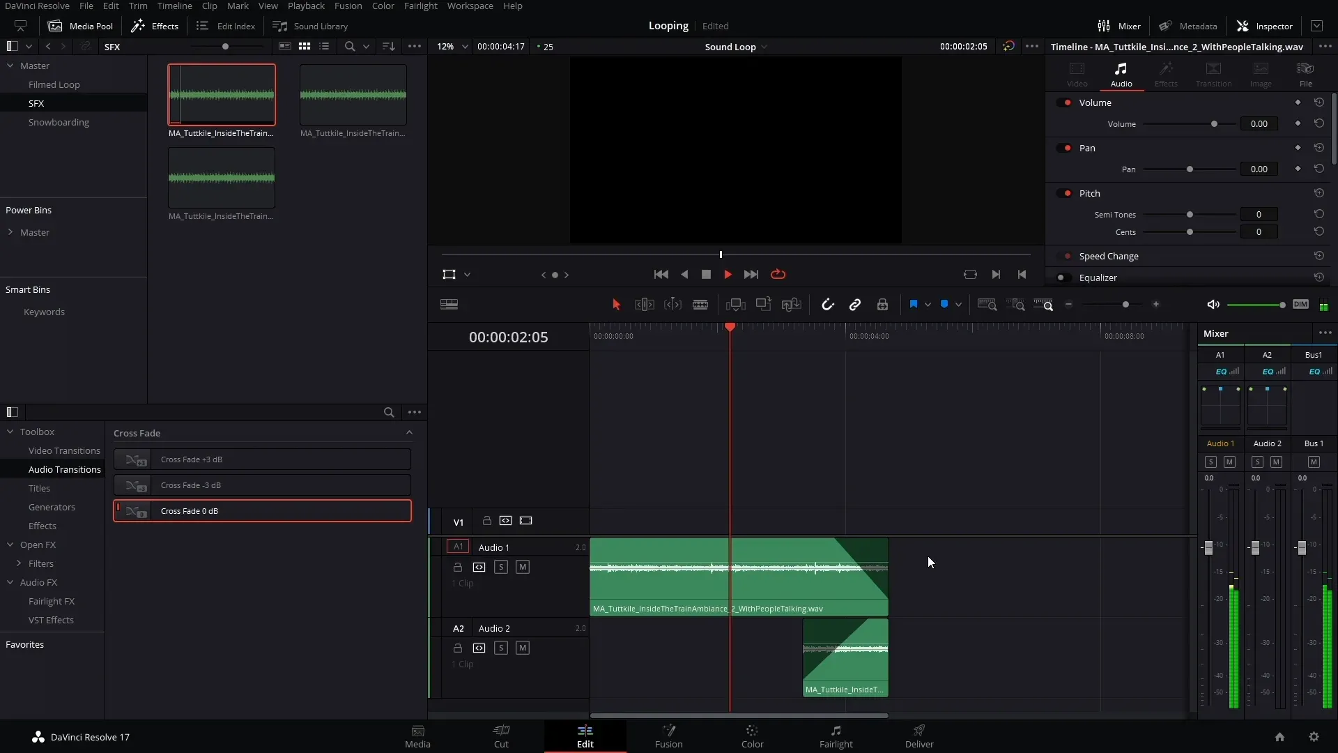Mute the Audio 2 track header
This screenshot has width=1338, height=753.
click(x=523, y=648)
